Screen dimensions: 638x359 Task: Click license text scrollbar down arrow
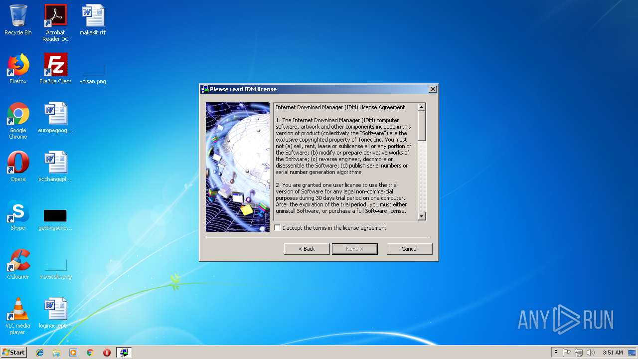pyautogui.click(x=422, y=216)
